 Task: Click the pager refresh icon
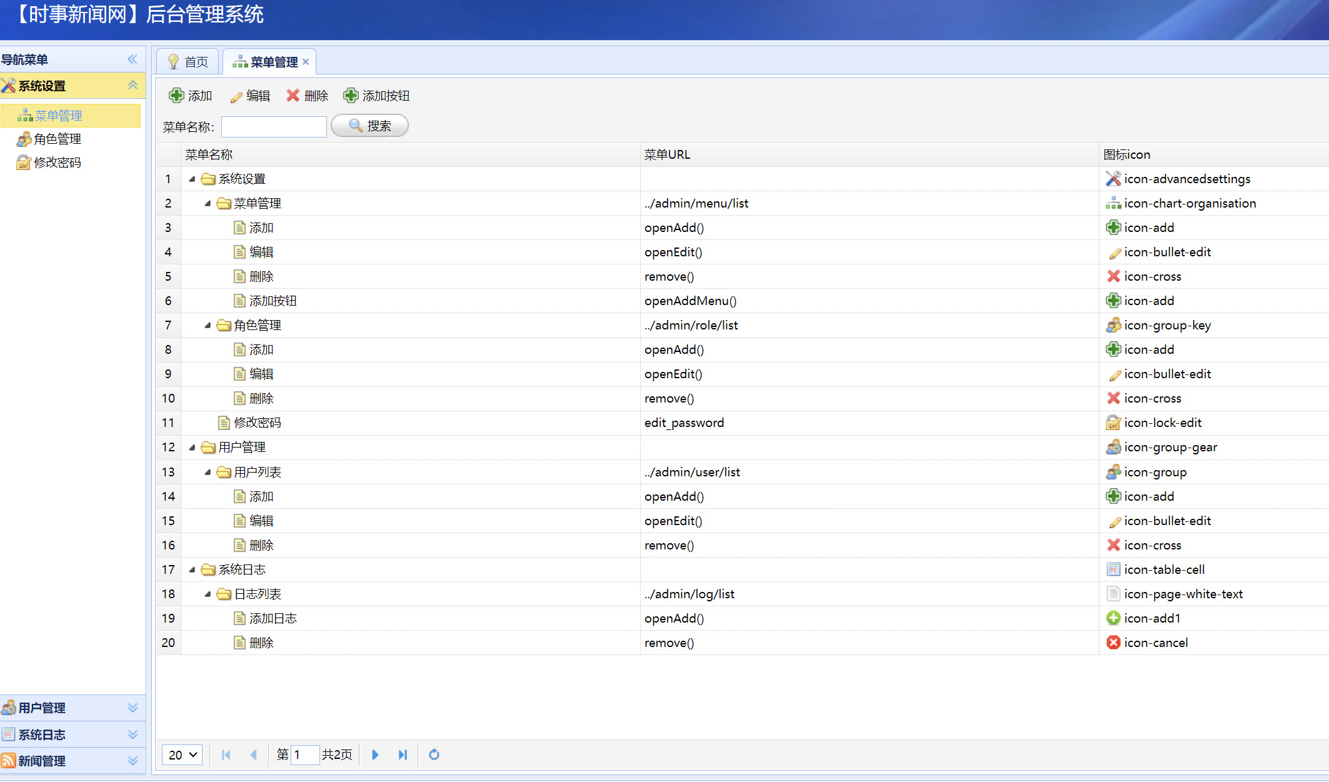(x=434, y=754)
